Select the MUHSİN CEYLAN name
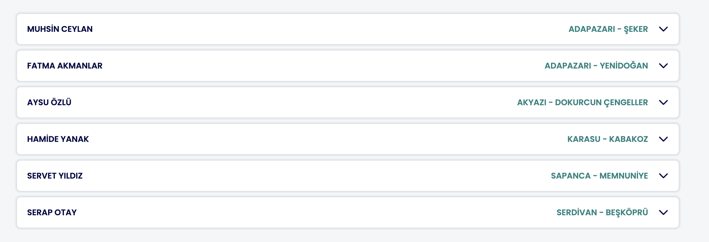This screenshot has height=242, width=709. pyautogui.click(x=60, y=29)
